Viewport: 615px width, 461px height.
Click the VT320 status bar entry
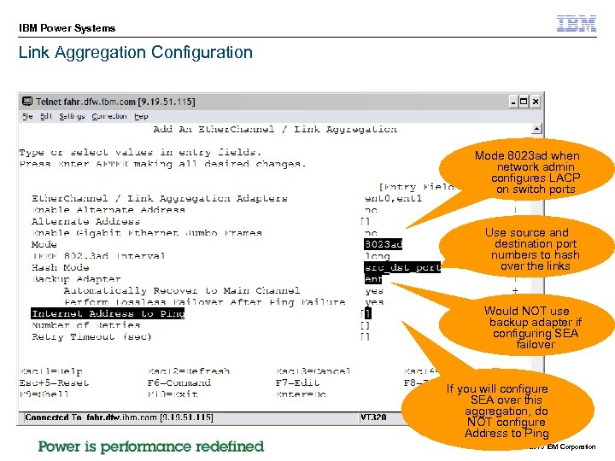(373, 417)
